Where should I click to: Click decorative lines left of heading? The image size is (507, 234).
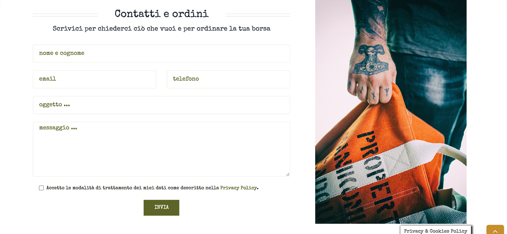(x=66, y=15)
